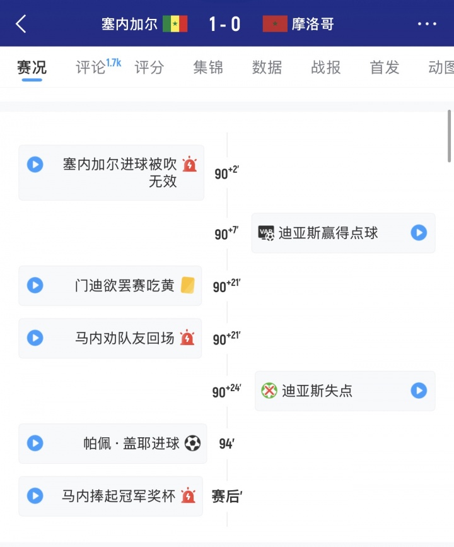Play the 塞内加尔进球被吹无效 video clip
This screenshot has height=547, width=454.
pos(35,165)
